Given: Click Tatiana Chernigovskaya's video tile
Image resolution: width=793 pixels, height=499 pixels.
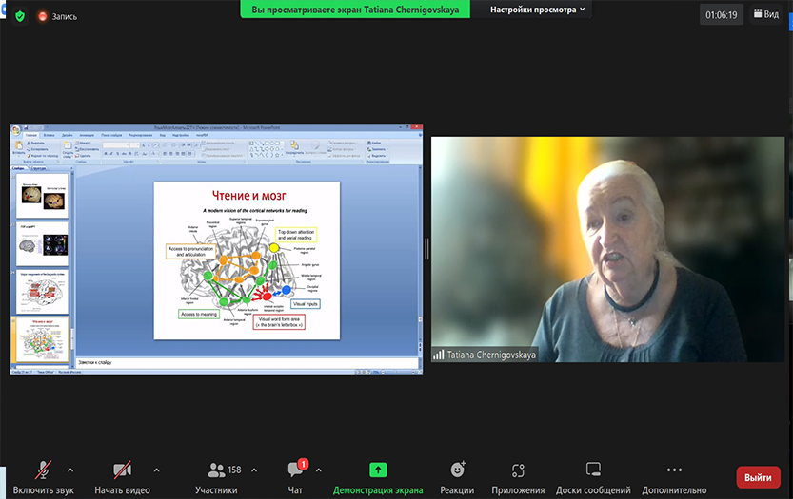Looking at the screenshot, I should 607,249.
